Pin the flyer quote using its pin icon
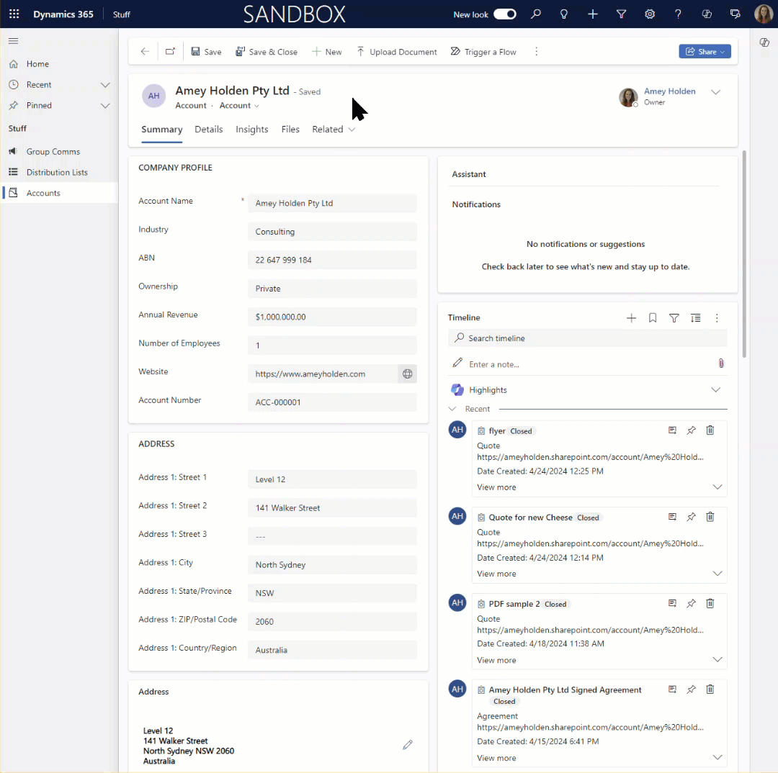Viewport: 778px width, 773px height. pyautogui.click(x=691, y=430)
